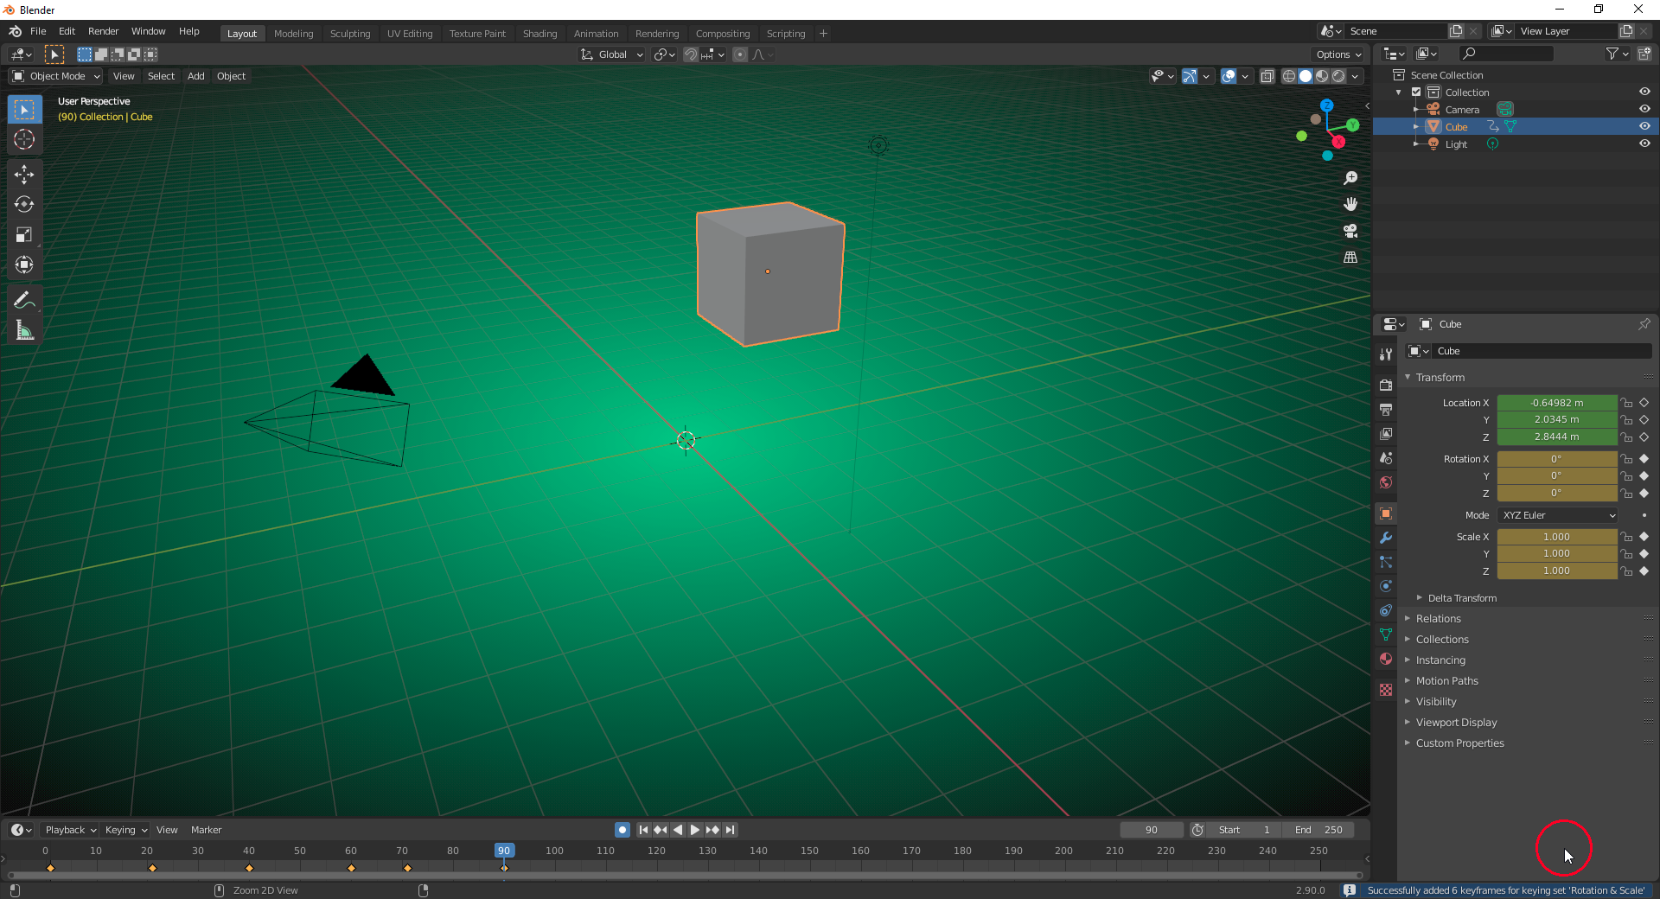The width and height of the screenshot is (1660, 899).
Task: Start animation playback forward
Action: 695,830
